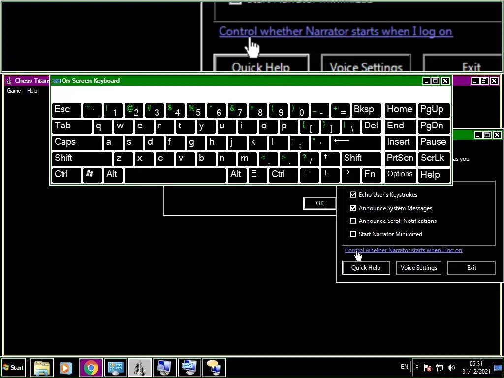Click the Del key on keyboard
Image resolution: width=504 pixels, height=378 pixels.
pyautogui.click(x=371, y=126)
